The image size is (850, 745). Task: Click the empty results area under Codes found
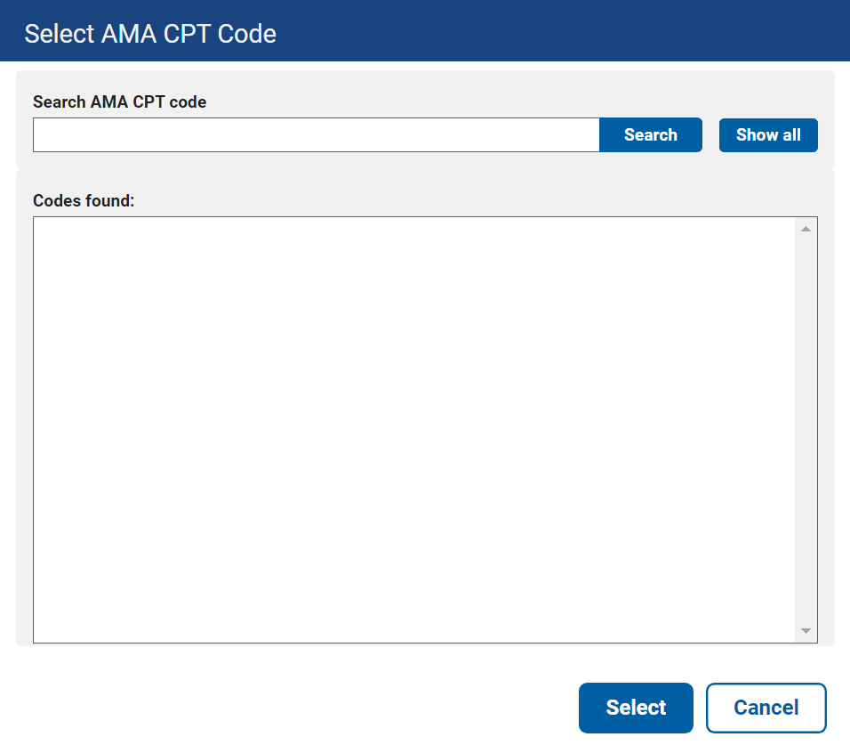[x=413, y=429]
